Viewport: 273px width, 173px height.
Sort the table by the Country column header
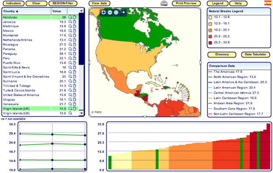pos(27,11)
